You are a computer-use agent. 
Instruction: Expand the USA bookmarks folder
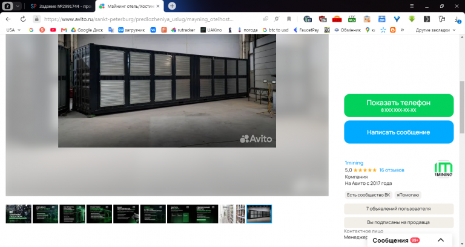tap(13, 30)
